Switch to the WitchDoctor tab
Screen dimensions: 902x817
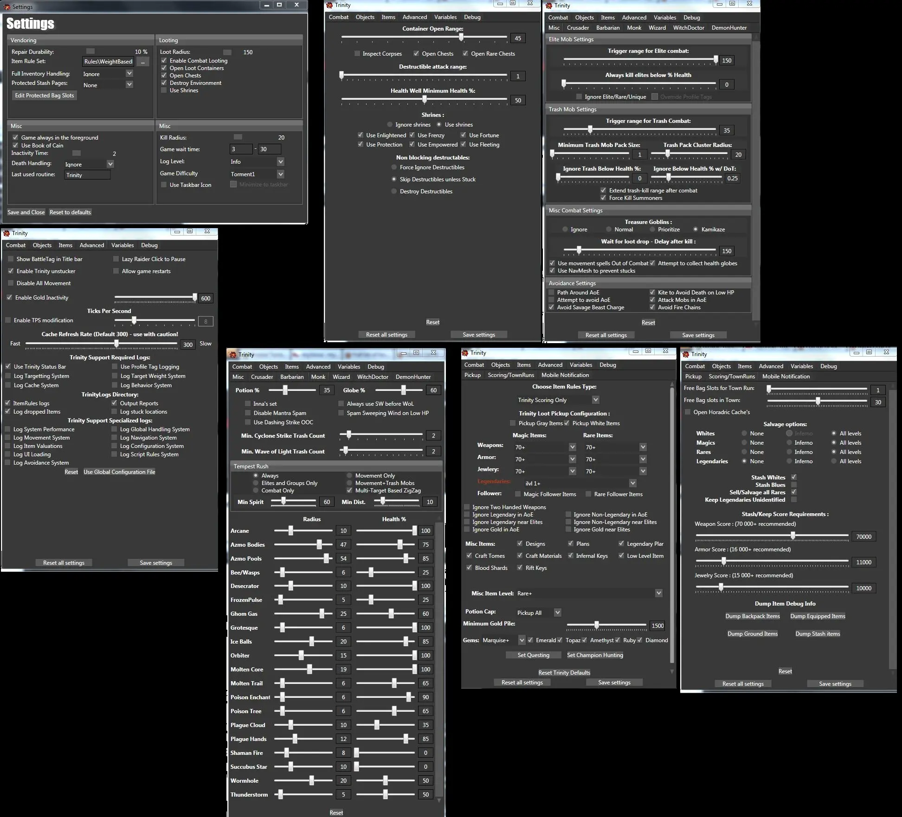coord(689,28)
